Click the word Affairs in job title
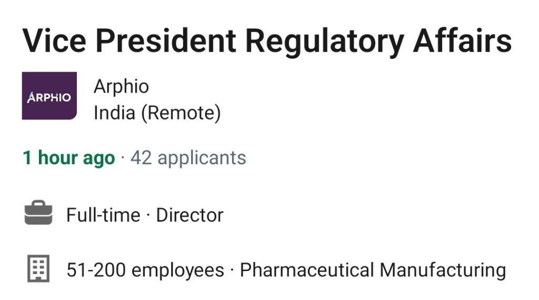 pyautogui.click(x=462, y=41)
